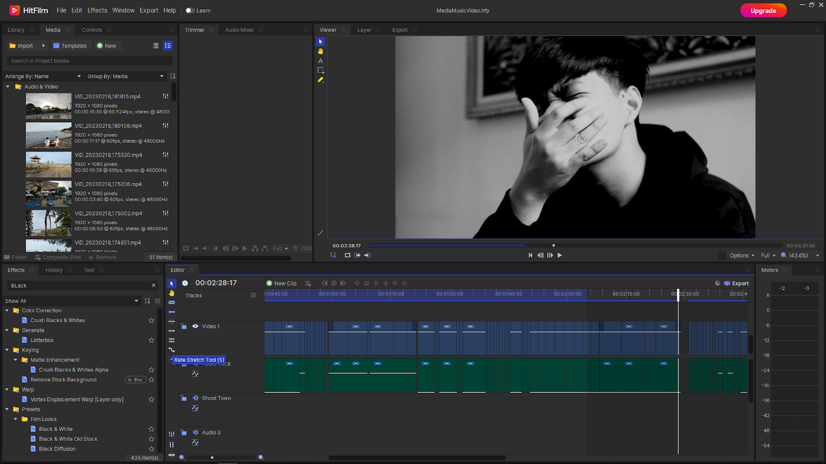The height and width of the screenshot is (464, 826).
Task: Mute the Audio 3 track
Action: (195, 433)
